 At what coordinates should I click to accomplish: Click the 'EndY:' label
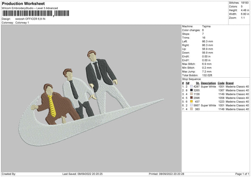point(186,60)
